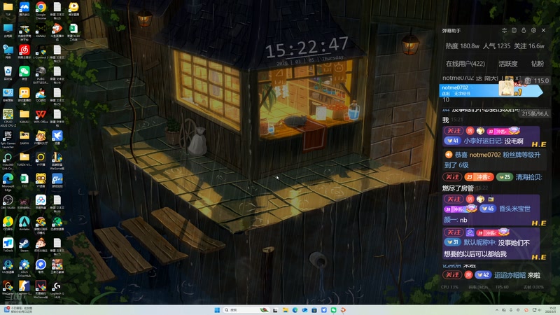Open the Recycle Bin icon

(x=8, y=73)
